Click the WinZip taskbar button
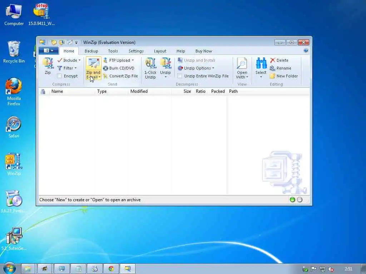366x274 pixels. click(x=128, y=269)
